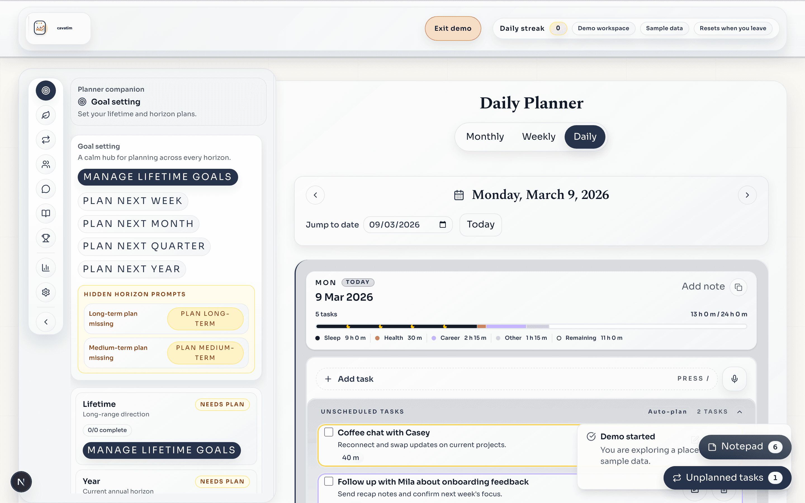Open Manage Lifetime Goals
The image size is (805, 503).
[x=157, y=177]
